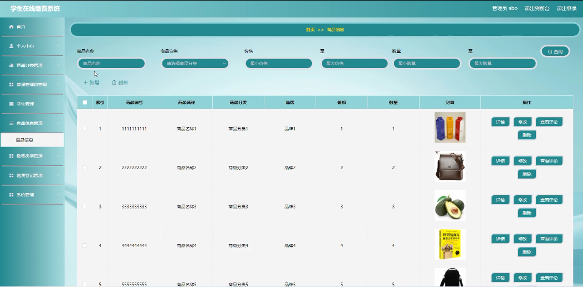Expand 系统管理 menu chevron
Image resolution: width=583 pixels, height=287 pixels.
pyautogui.click(x=58, y=195)
